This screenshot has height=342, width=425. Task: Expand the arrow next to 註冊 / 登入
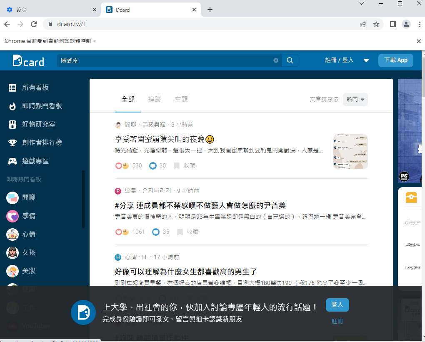point(366,60)
